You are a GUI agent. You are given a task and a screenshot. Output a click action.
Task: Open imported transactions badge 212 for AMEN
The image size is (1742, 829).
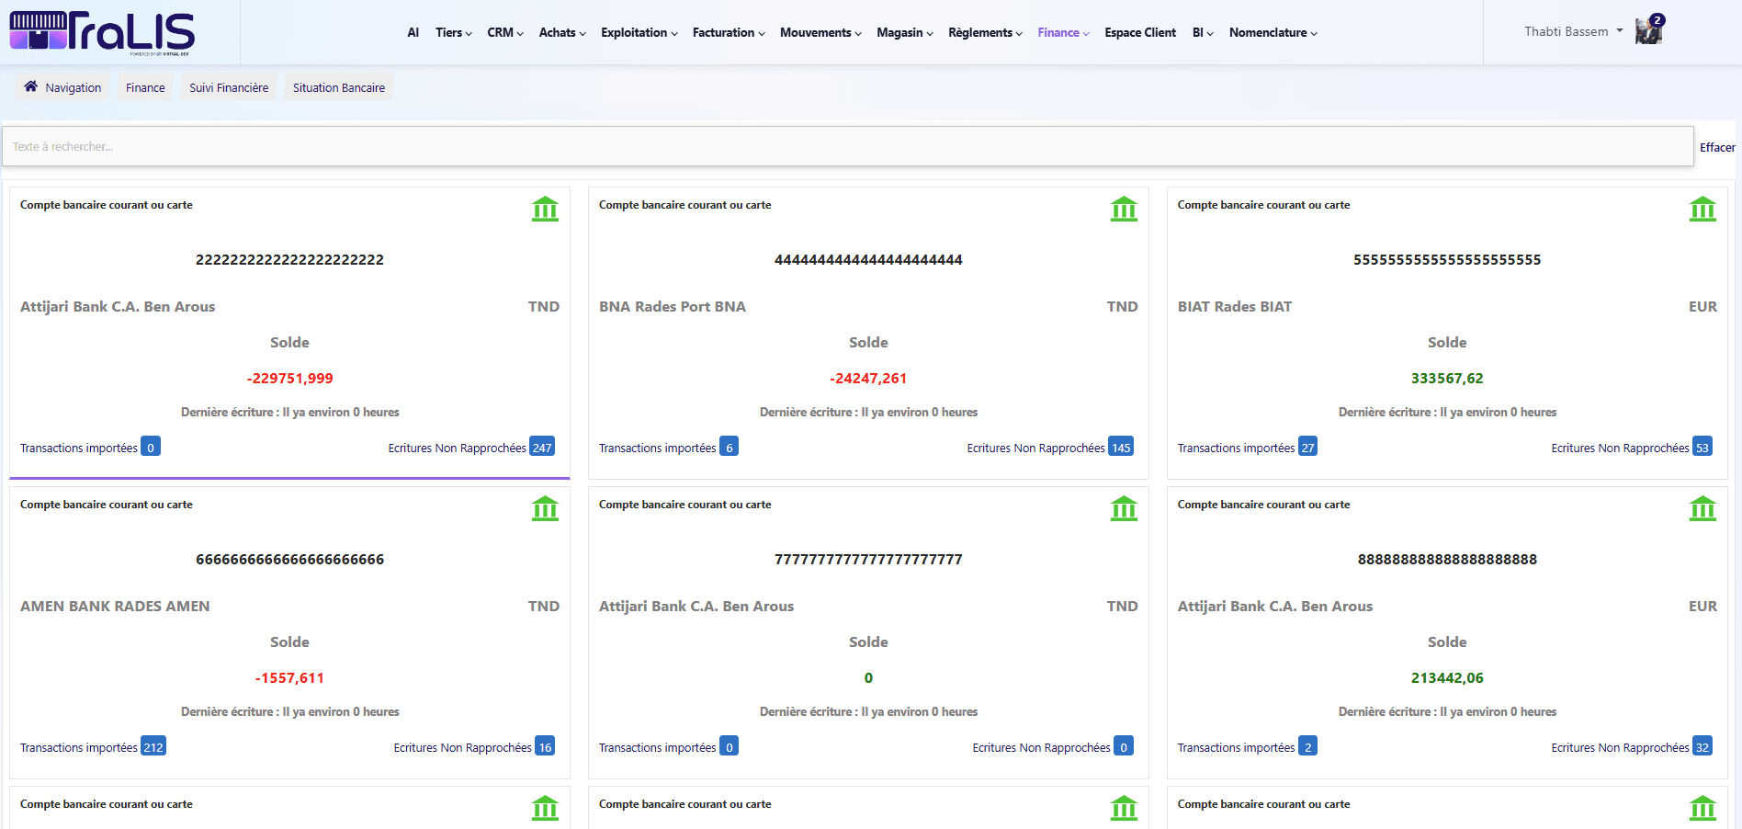point(153,746)
